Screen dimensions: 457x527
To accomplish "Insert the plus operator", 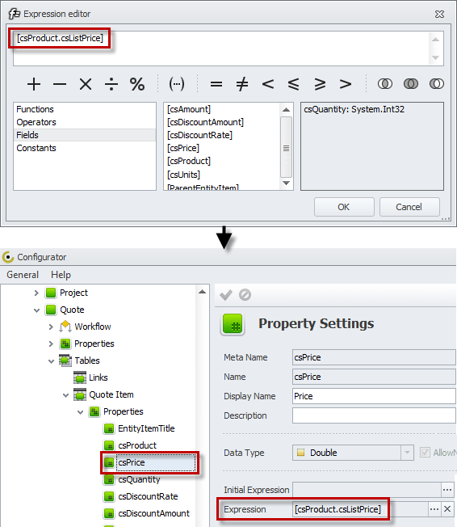I will 34,84.
